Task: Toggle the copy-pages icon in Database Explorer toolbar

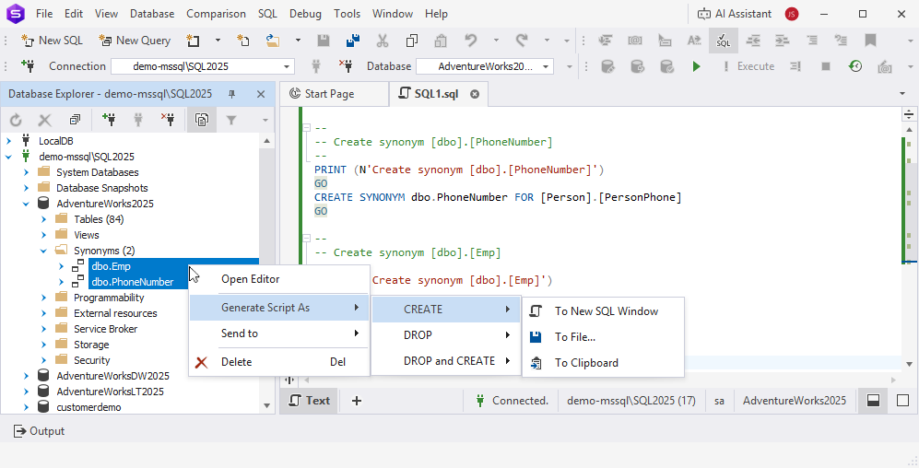Action: pyautogui.click(x=202, y=120)
